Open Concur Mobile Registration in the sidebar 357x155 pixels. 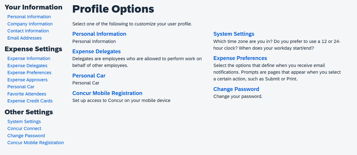[x=35, y=143]
